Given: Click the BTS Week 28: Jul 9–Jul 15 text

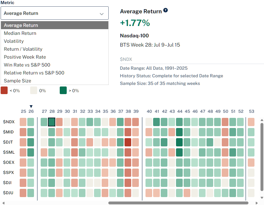Looking at the screenshot, I should [150, 45].
